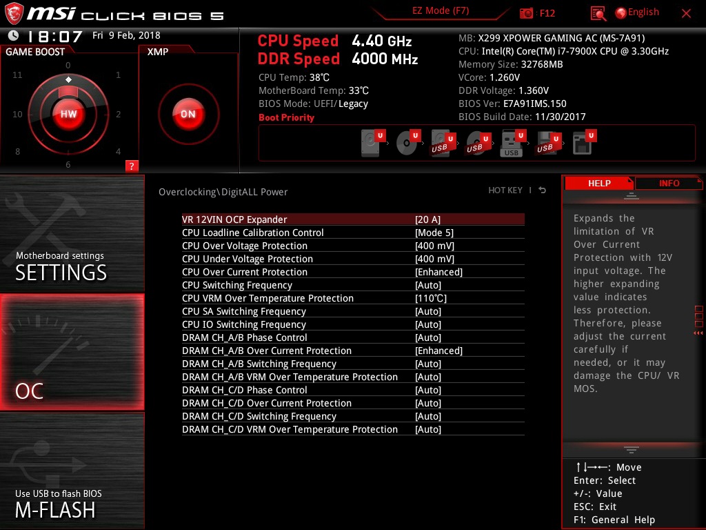Click the CPU Speed 4.40 GHz readout
This screenshot has height=530, width=706.
click(334, 41)
